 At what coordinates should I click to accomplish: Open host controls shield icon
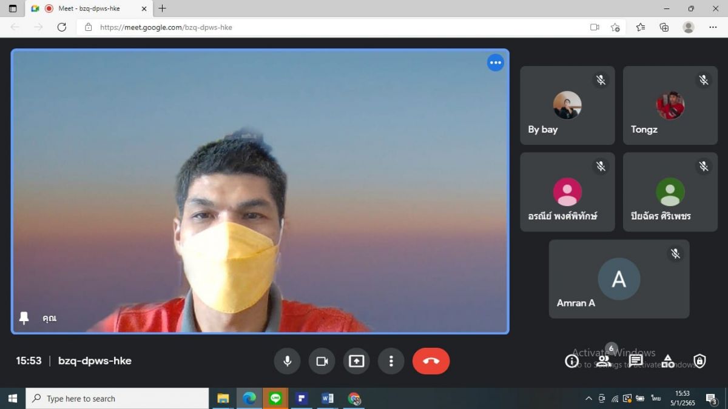tap(699, 361)
